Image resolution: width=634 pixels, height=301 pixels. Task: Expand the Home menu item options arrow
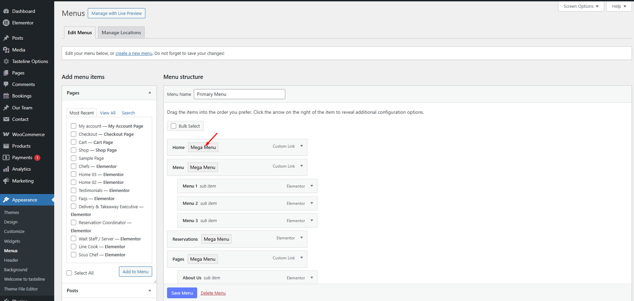point(302,146)
